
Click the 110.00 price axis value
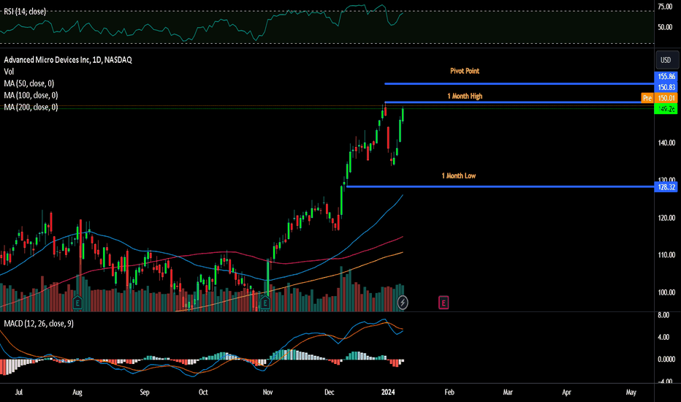point(666,254)
